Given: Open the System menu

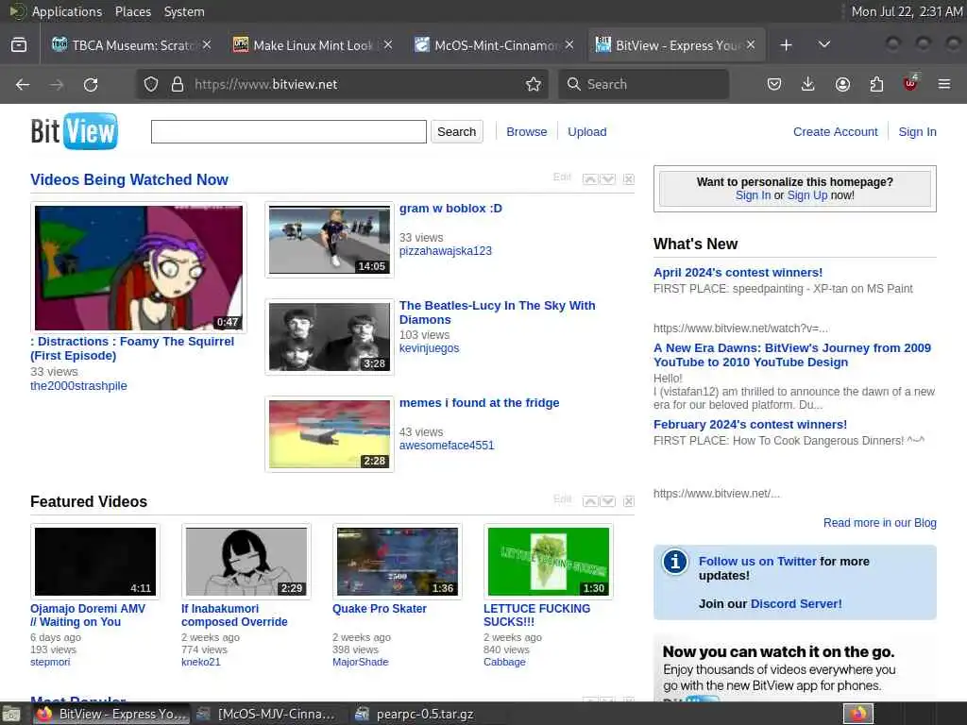Looking at the screenshot, I should click(184, 11).
